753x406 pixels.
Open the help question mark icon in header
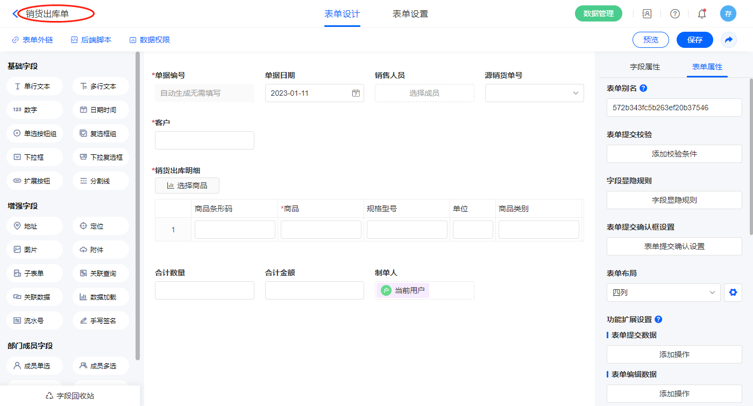(x=674, y=14)
